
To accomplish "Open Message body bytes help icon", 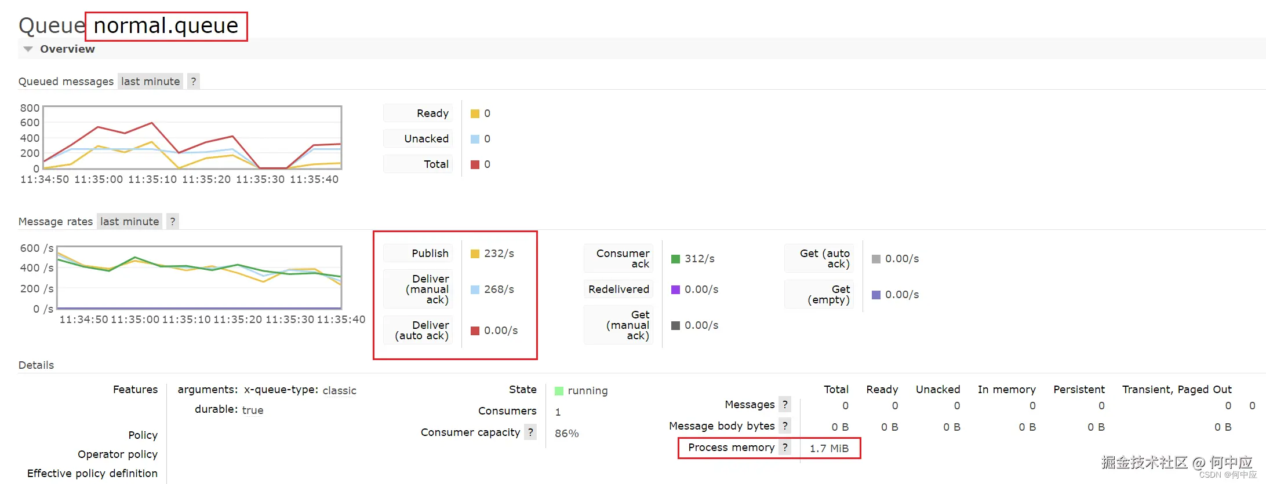I will click(x=785, y=426).
